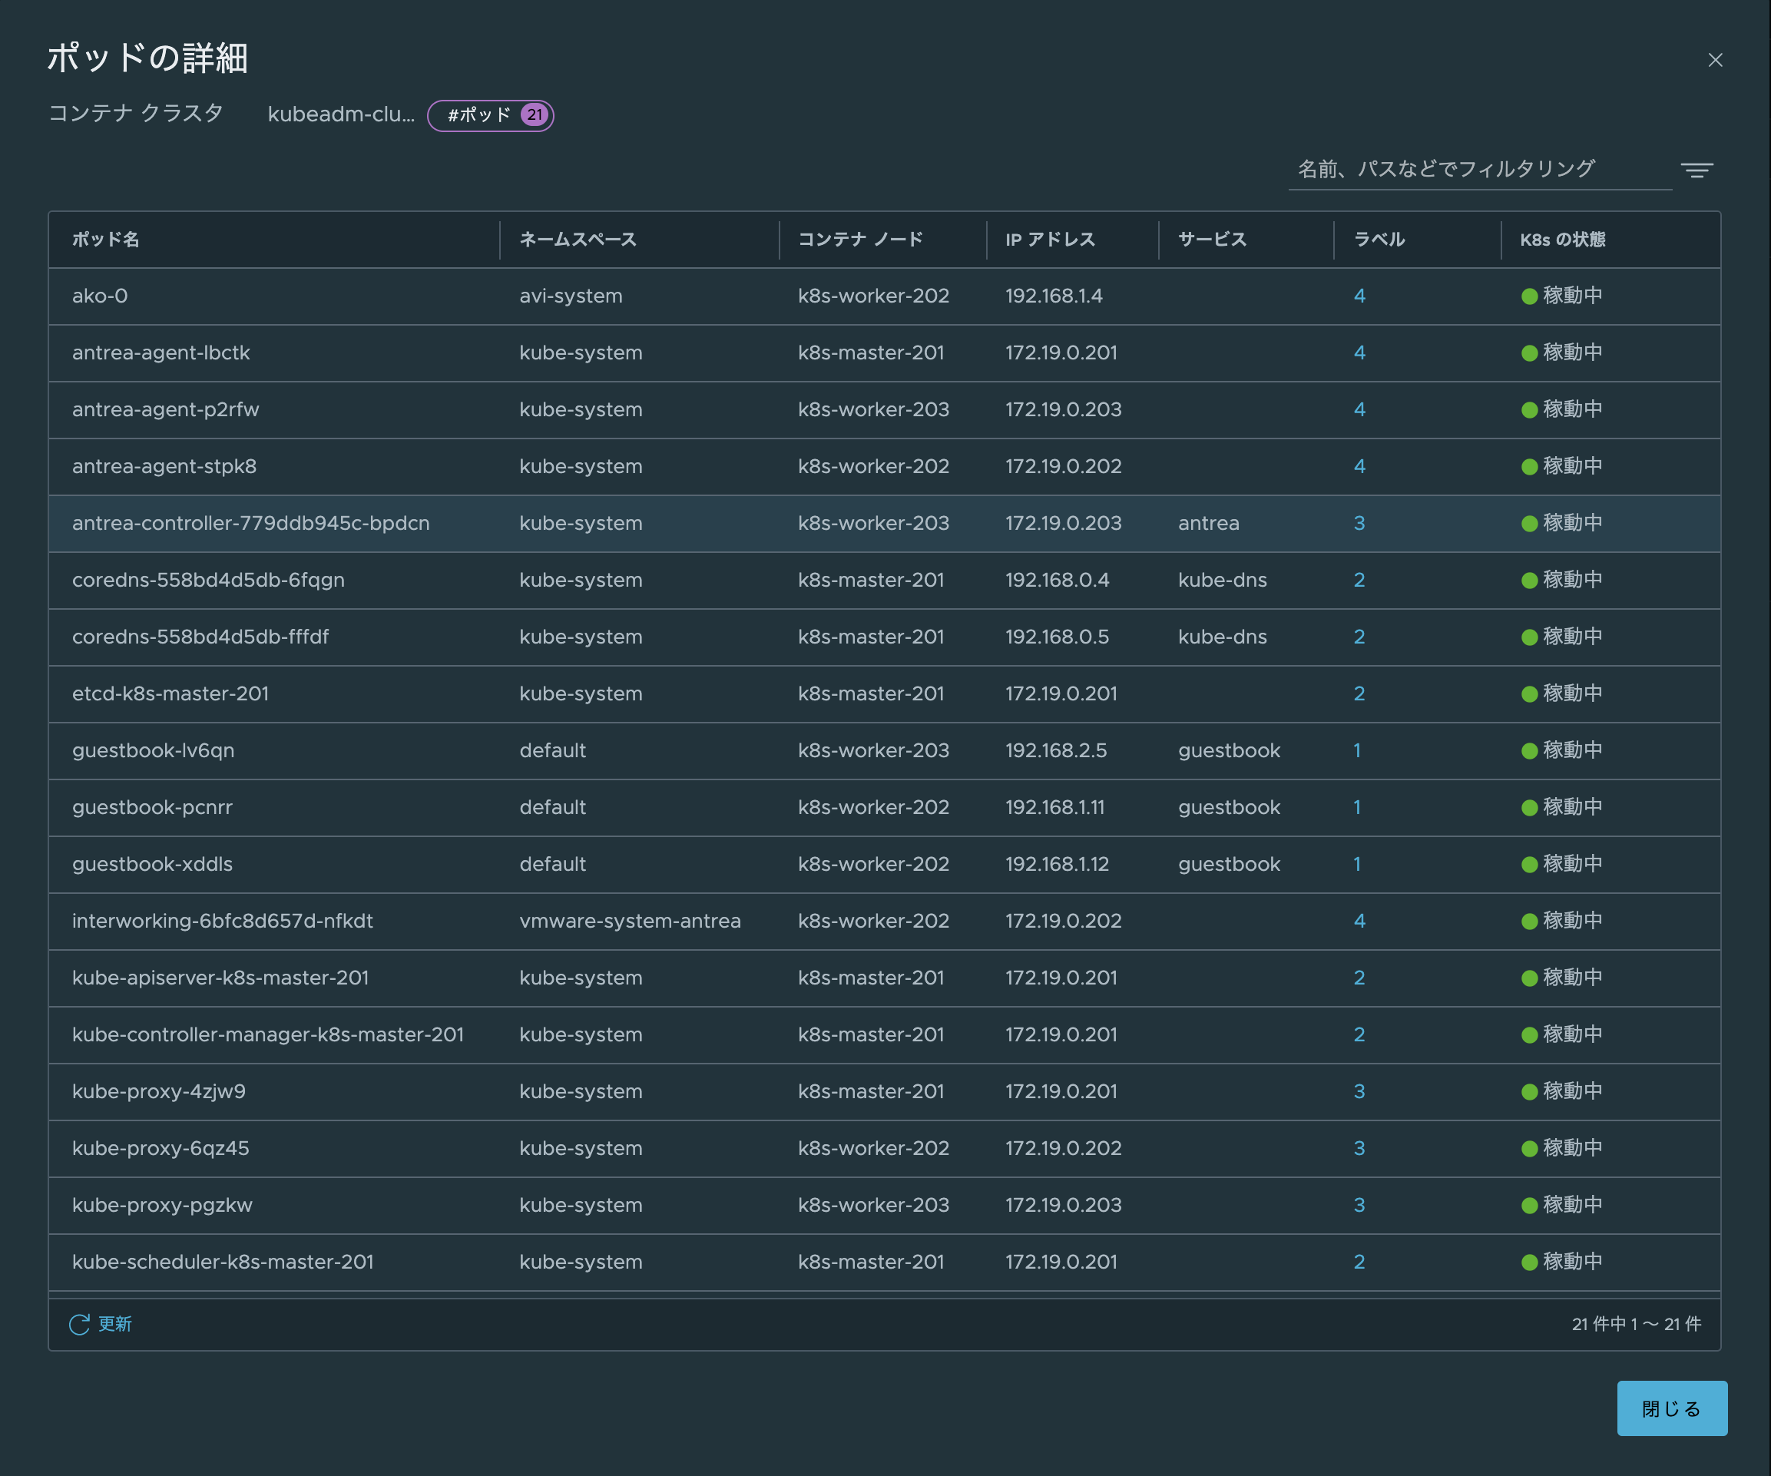Open label count link for ako-0
1771x1476 pixels.
click(x=1359, y=296)
